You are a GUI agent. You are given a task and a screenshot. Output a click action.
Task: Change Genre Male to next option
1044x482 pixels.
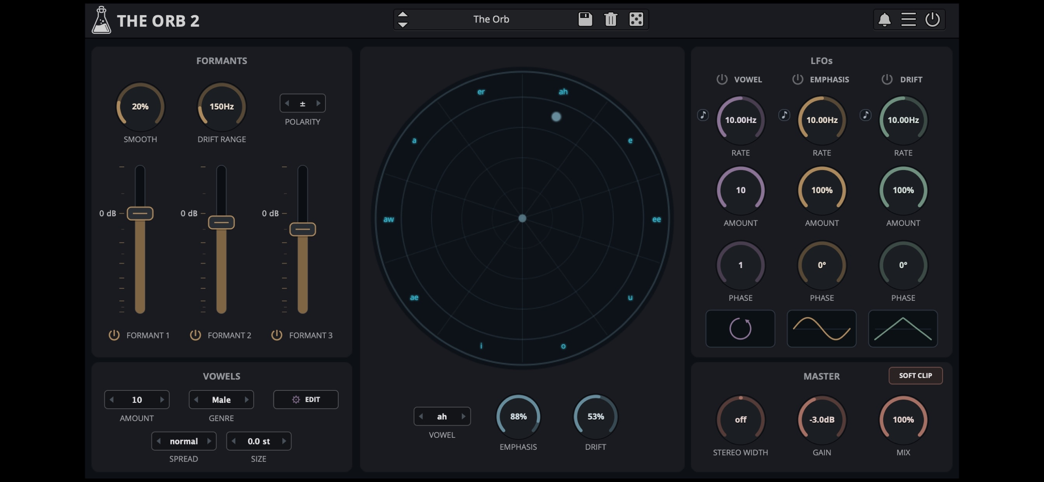pos(246,399)
